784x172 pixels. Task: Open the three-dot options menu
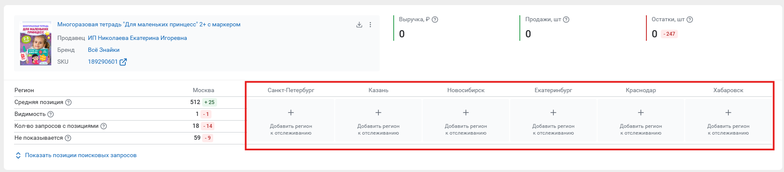click(370, 25)
